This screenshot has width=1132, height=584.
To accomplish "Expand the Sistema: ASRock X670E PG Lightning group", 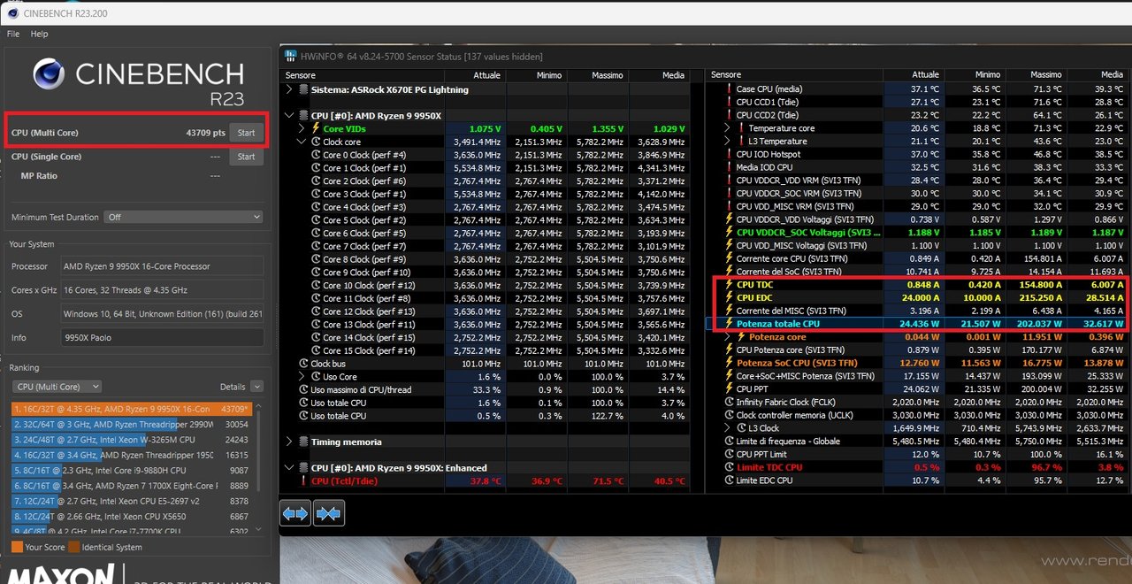I will 290,89.
